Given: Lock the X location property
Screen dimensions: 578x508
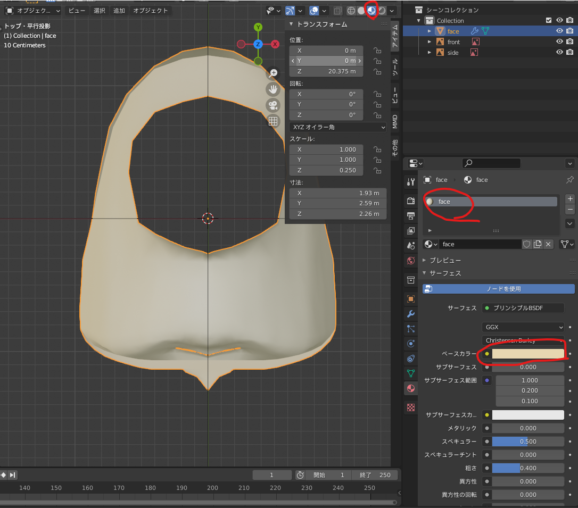Looking at the screenshot, I should (x=377, y=51).
